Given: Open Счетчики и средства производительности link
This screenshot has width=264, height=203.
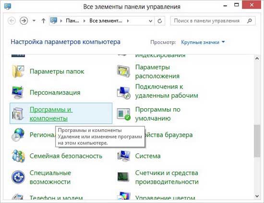Looking at the screenshot, I should point(167,177).
